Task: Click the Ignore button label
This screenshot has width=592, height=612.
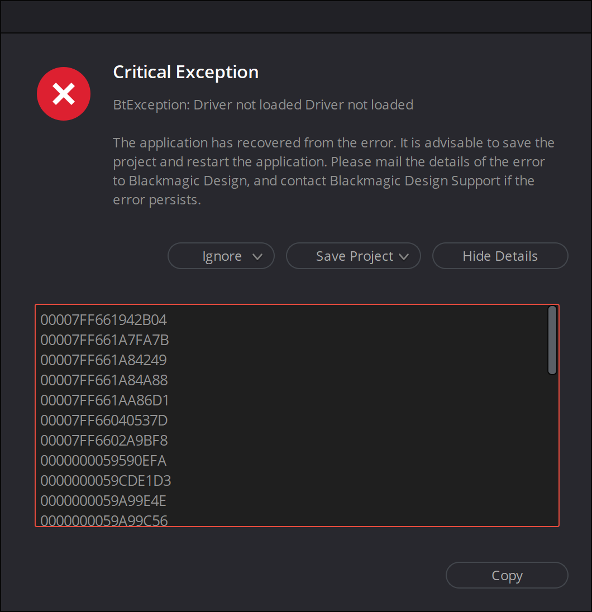Action: tap(222, 256)
